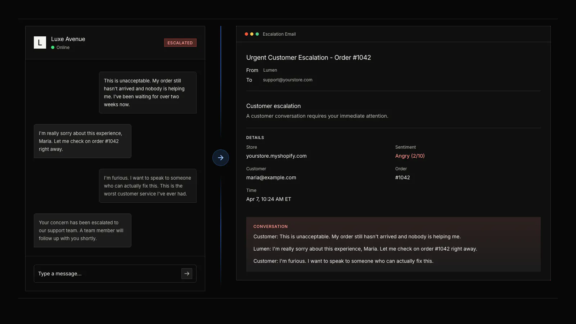Click the order value "#1042" under Order
Screen dimensions: 576x324
coord(402,177)
